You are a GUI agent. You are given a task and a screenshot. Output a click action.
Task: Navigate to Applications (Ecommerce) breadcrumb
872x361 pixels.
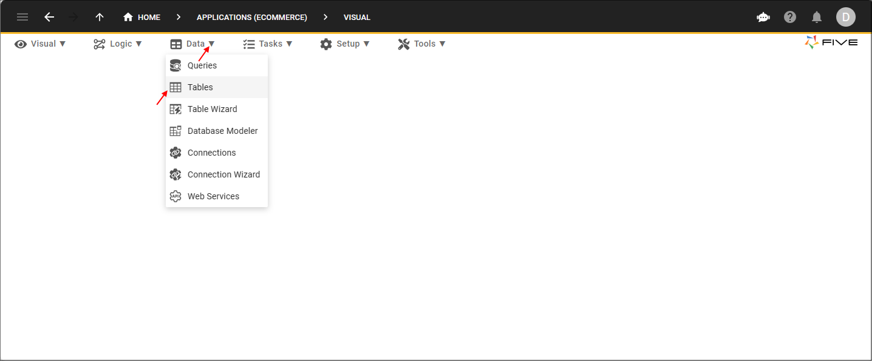tap(251, 17)
